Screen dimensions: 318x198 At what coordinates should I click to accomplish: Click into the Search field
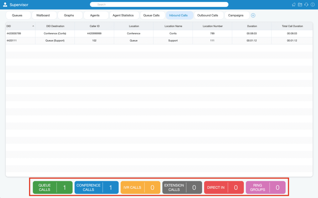pos(159,4)
